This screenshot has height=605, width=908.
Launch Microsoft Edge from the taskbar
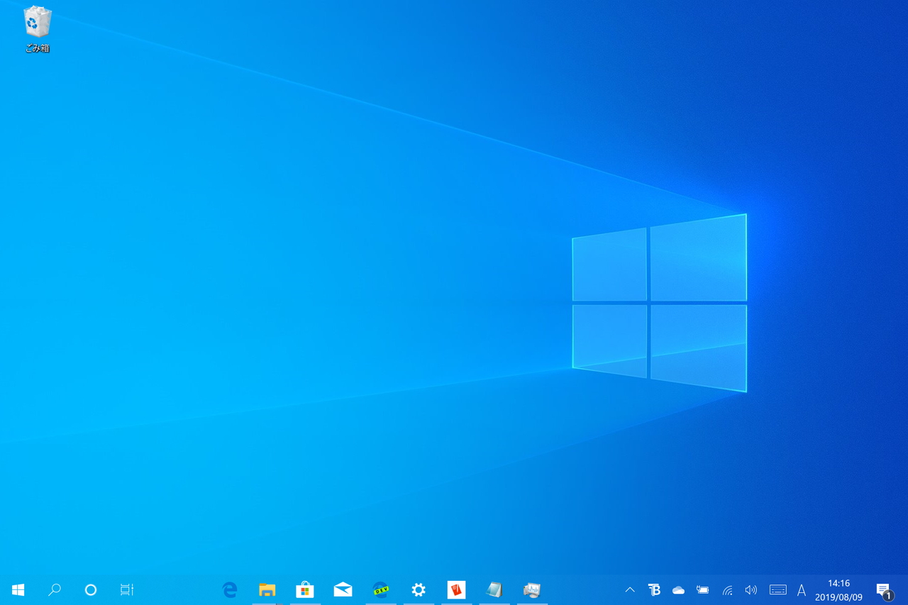[x=229, y=589]
